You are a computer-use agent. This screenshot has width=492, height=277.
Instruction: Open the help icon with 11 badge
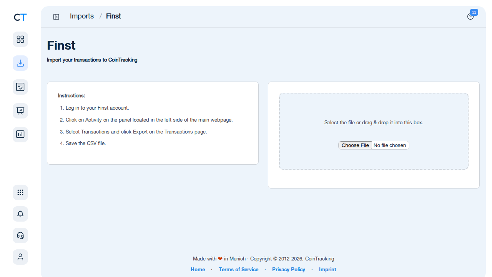(470, 17)
